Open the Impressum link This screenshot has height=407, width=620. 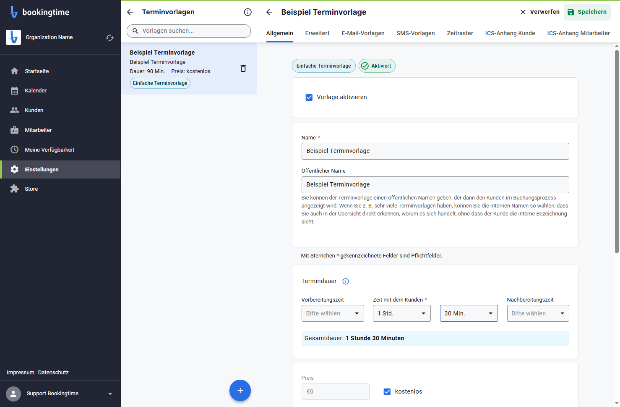[x=21, y=373]
